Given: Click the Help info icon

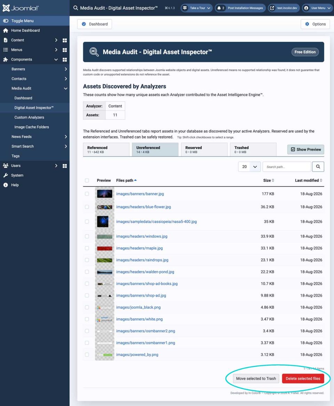Looking at the screenshot, I should tap(6, 185).
